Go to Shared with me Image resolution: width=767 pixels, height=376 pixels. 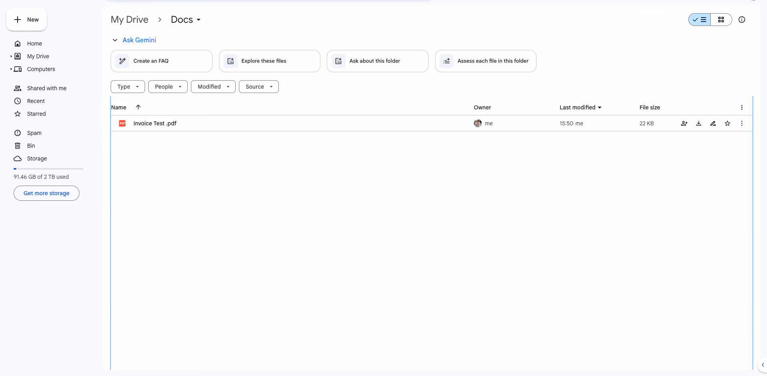click(47, 88)
